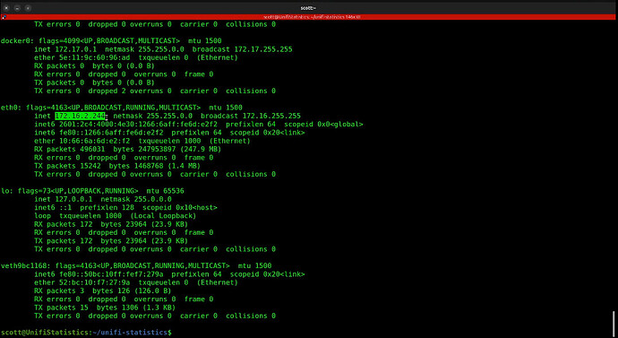This screenshot has width=618, height=338.
Task: Click 'TX packets 172' on loopback
Action: (x=64, y=240)
